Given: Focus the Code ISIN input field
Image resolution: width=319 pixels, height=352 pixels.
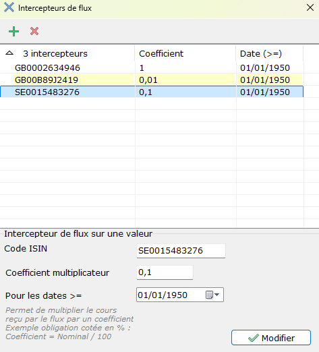Looking at the screenshot, I should coord(181,251).
